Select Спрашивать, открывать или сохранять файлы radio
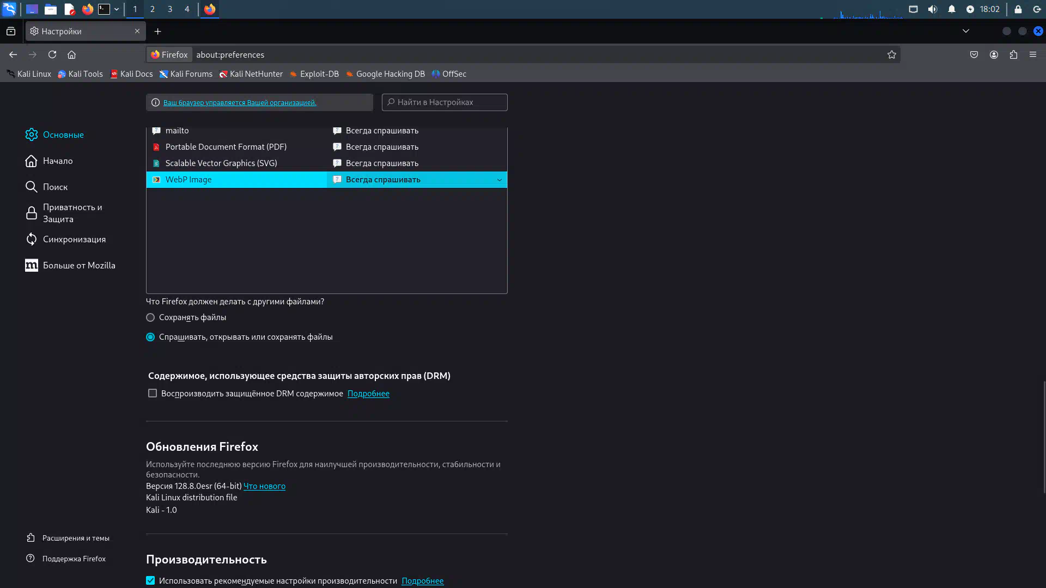 coord(150,337)
